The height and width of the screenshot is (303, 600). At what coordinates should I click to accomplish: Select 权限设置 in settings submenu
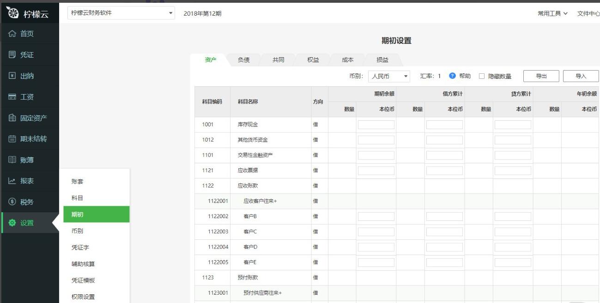[97, 297]
